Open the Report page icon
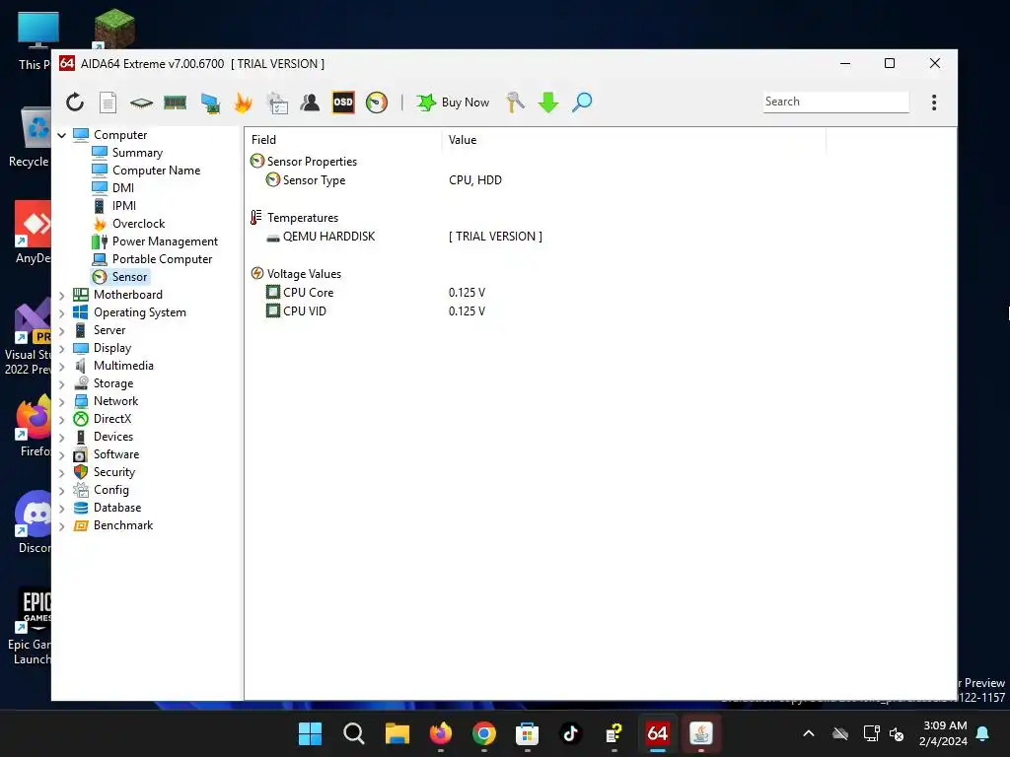This screenshot has height=757, width=1010. click(x=108, y=103)
